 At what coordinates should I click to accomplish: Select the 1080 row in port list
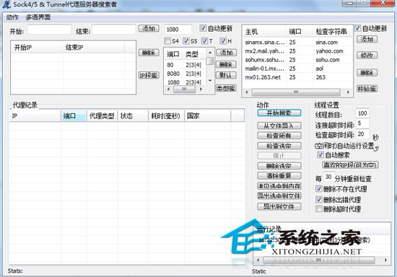(x=185, y=82)
